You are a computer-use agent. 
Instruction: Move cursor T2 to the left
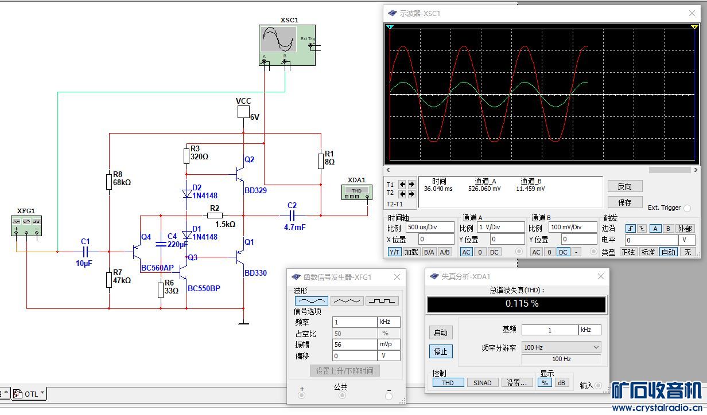[402, 194]
